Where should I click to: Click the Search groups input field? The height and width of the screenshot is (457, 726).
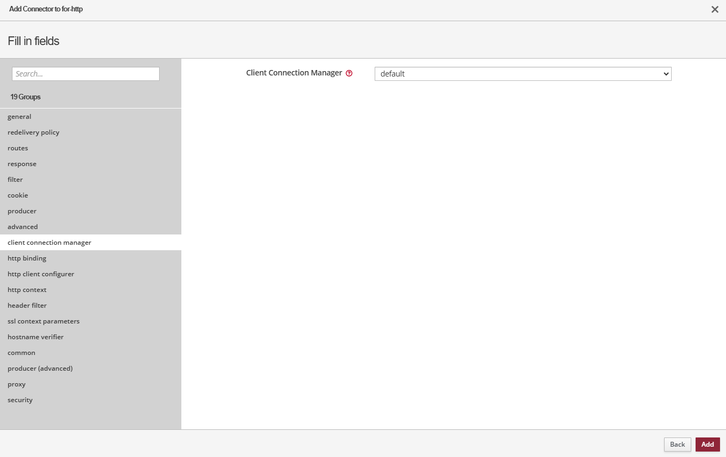[86, 74]
